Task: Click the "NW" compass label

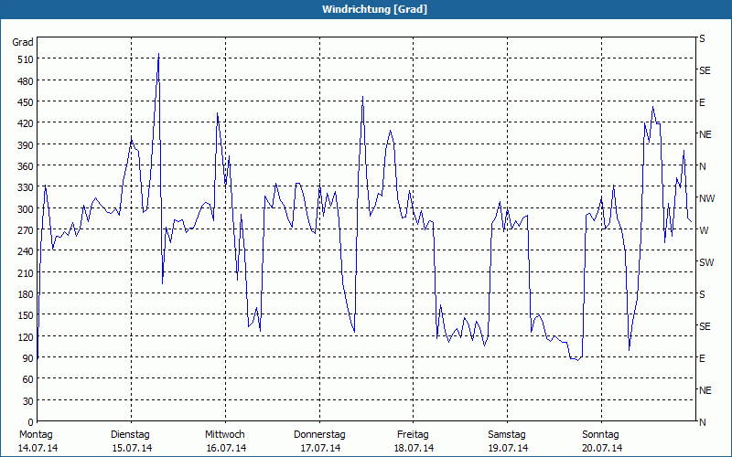Action: click(706, 198)
